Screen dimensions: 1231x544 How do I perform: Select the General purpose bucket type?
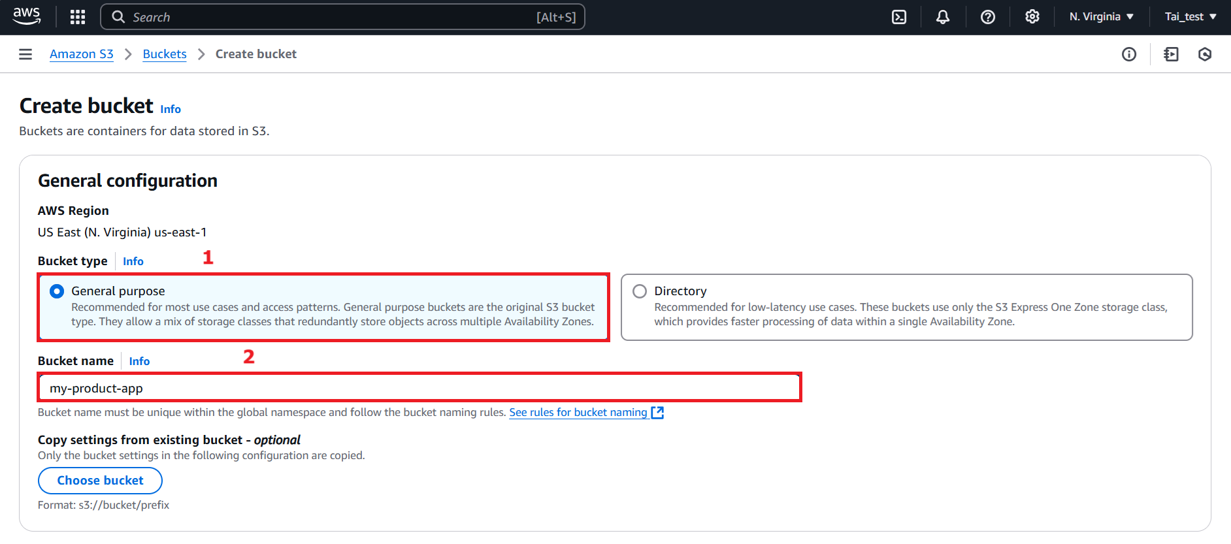323,307
